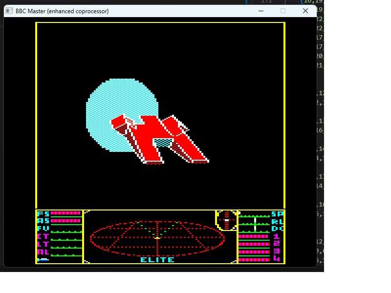Click the FS forward shield bar
This screenshot has width=391, height=293.
[x=66, y=213]
